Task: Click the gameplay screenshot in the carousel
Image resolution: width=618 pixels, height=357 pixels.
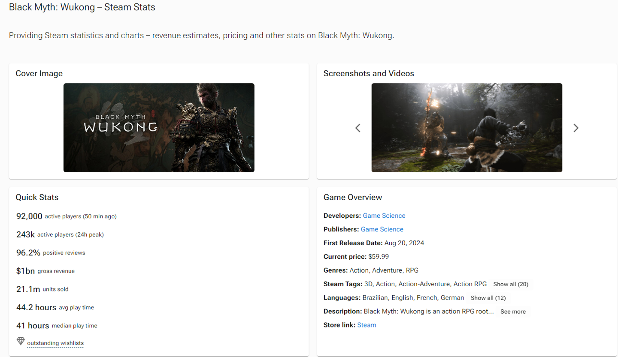Action: pos(467,128)
